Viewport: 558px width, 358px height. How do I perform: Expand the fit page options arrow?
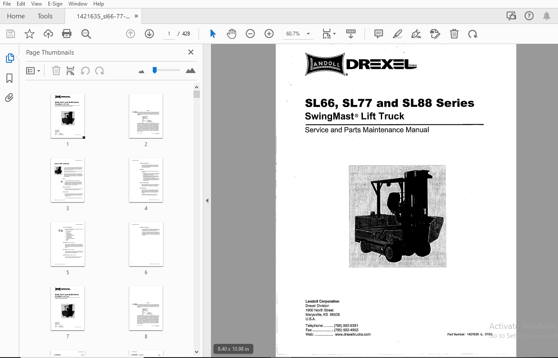click(x=335, y=34)
